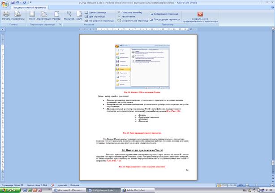Open the Размер page size dropdown
Screen dimensions: 275x193
coord(56,16)
